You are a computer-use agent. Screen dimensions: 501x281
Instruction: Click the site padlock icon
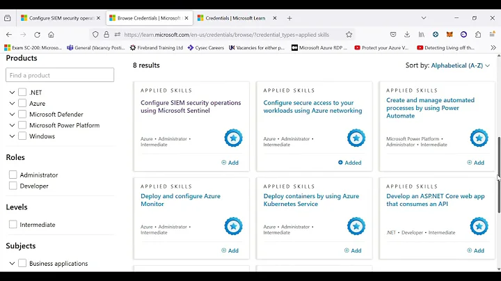coord(106,35)
